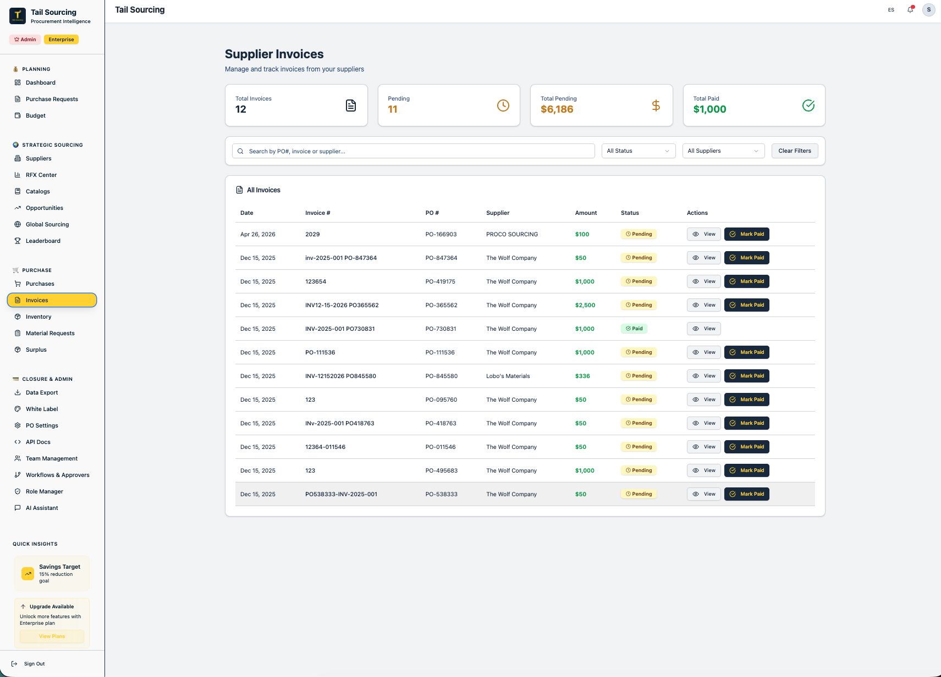The image size is (941, 677).
Task: Click the API Docs code icon
Action: tap(18, 442)
